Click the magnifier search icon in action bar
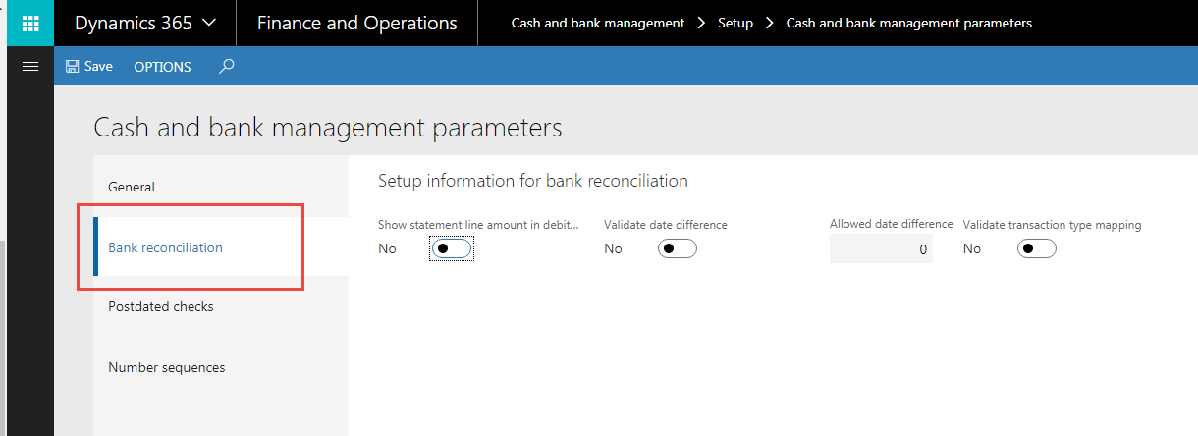Screen dimensions: 1198x436 tap(227, 67)
